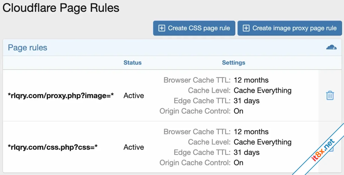
Task: Click 31 days value in proxy.php rule
Action: pyautogui.click(x=247, y=101)
